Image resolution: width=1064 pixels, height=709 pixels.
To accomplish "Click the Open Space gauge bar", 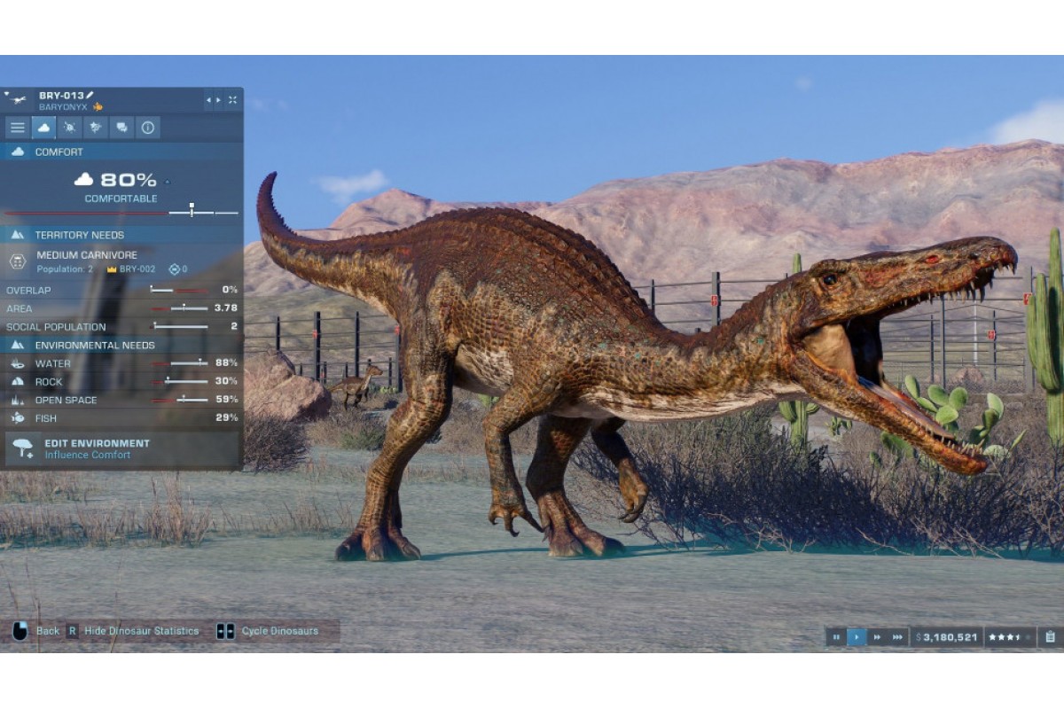I will (x=180, y=400).
